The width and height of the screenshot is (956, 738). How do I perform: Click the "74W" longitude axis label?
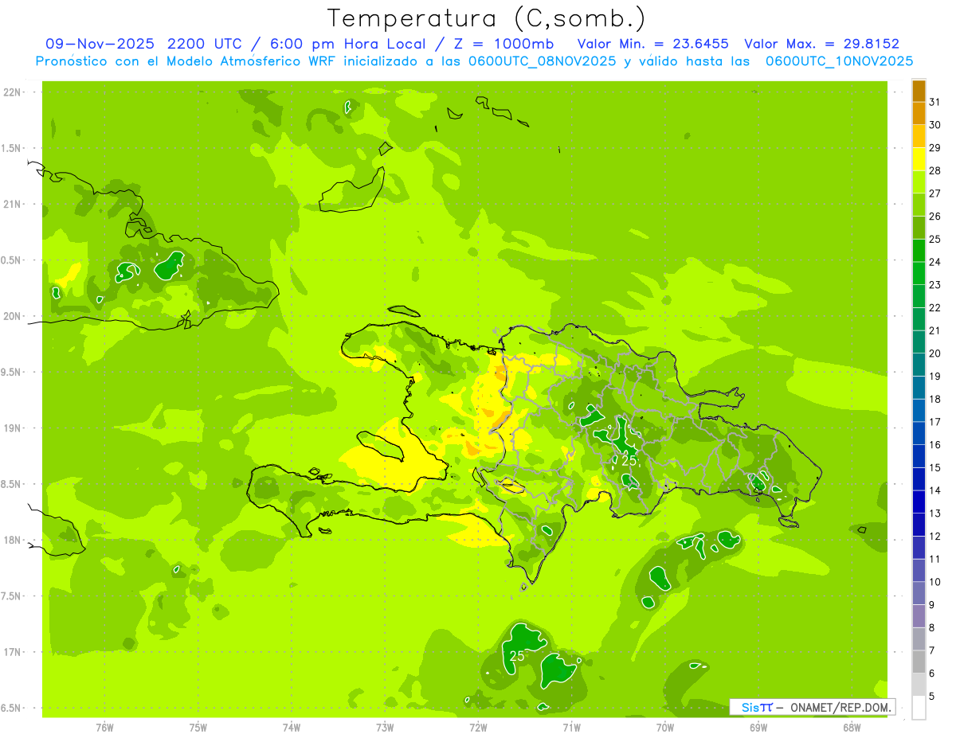click(x=291, y=727)
